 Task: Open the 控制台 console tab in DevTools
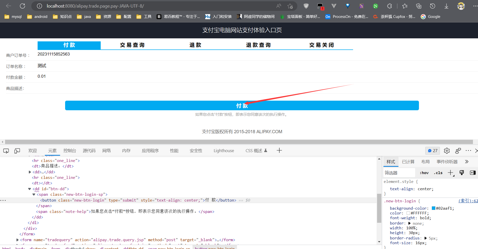70,151
